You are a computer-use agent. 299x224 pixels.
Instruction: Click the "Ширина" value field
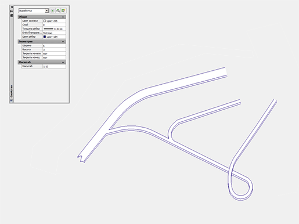[x=54, y=46]
